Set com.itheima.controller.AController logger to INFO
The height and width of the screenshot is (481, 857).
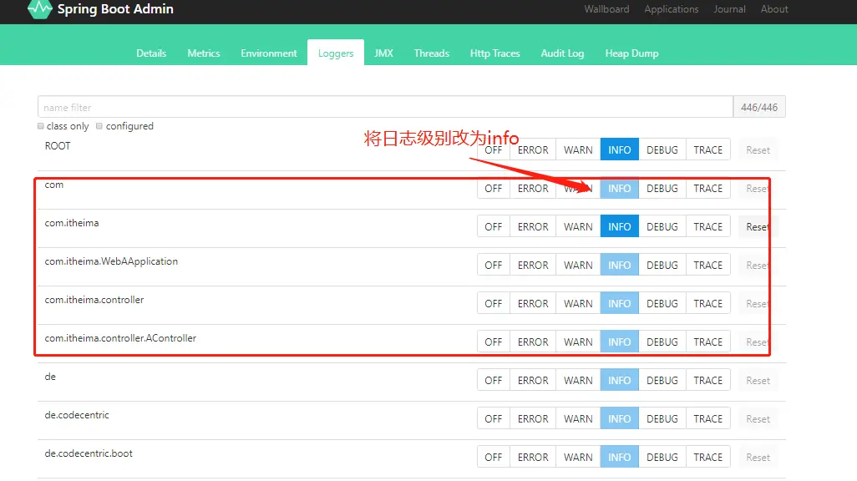(x=619, y=342)
